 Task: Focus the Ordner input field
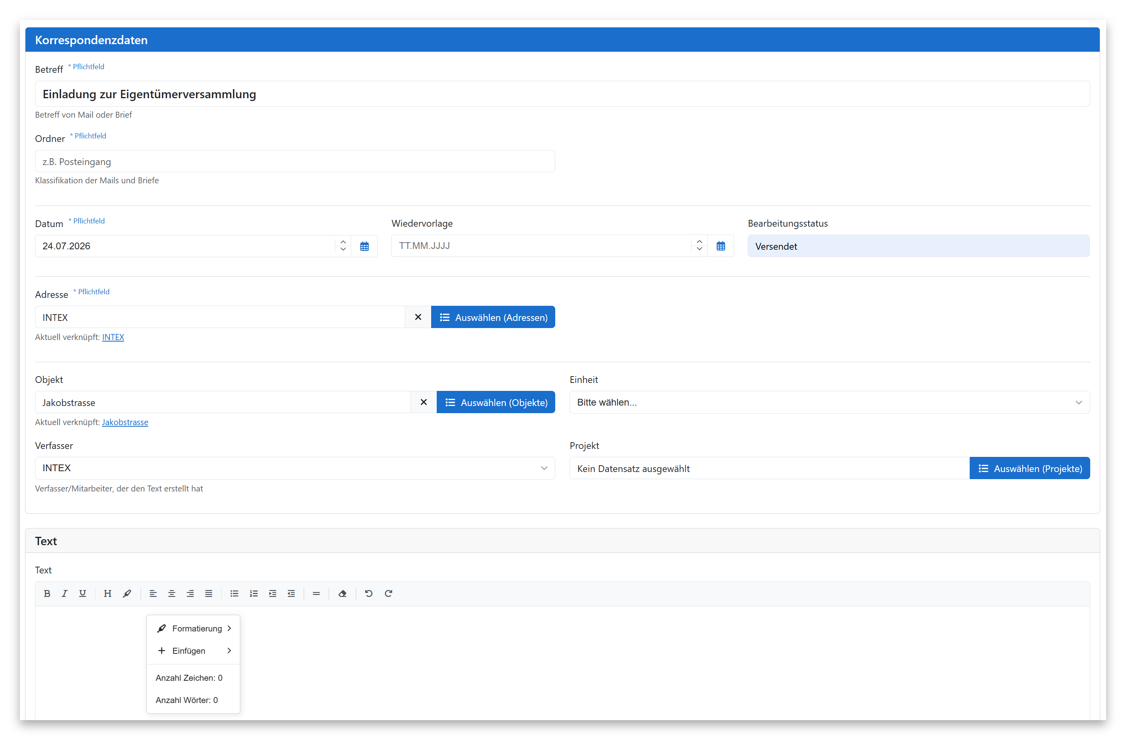tap(295, 161)
